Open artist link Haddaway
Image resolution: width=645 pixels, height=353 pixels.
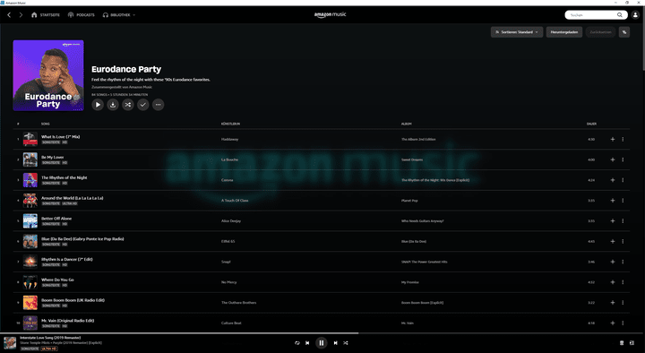click(229, 139)
